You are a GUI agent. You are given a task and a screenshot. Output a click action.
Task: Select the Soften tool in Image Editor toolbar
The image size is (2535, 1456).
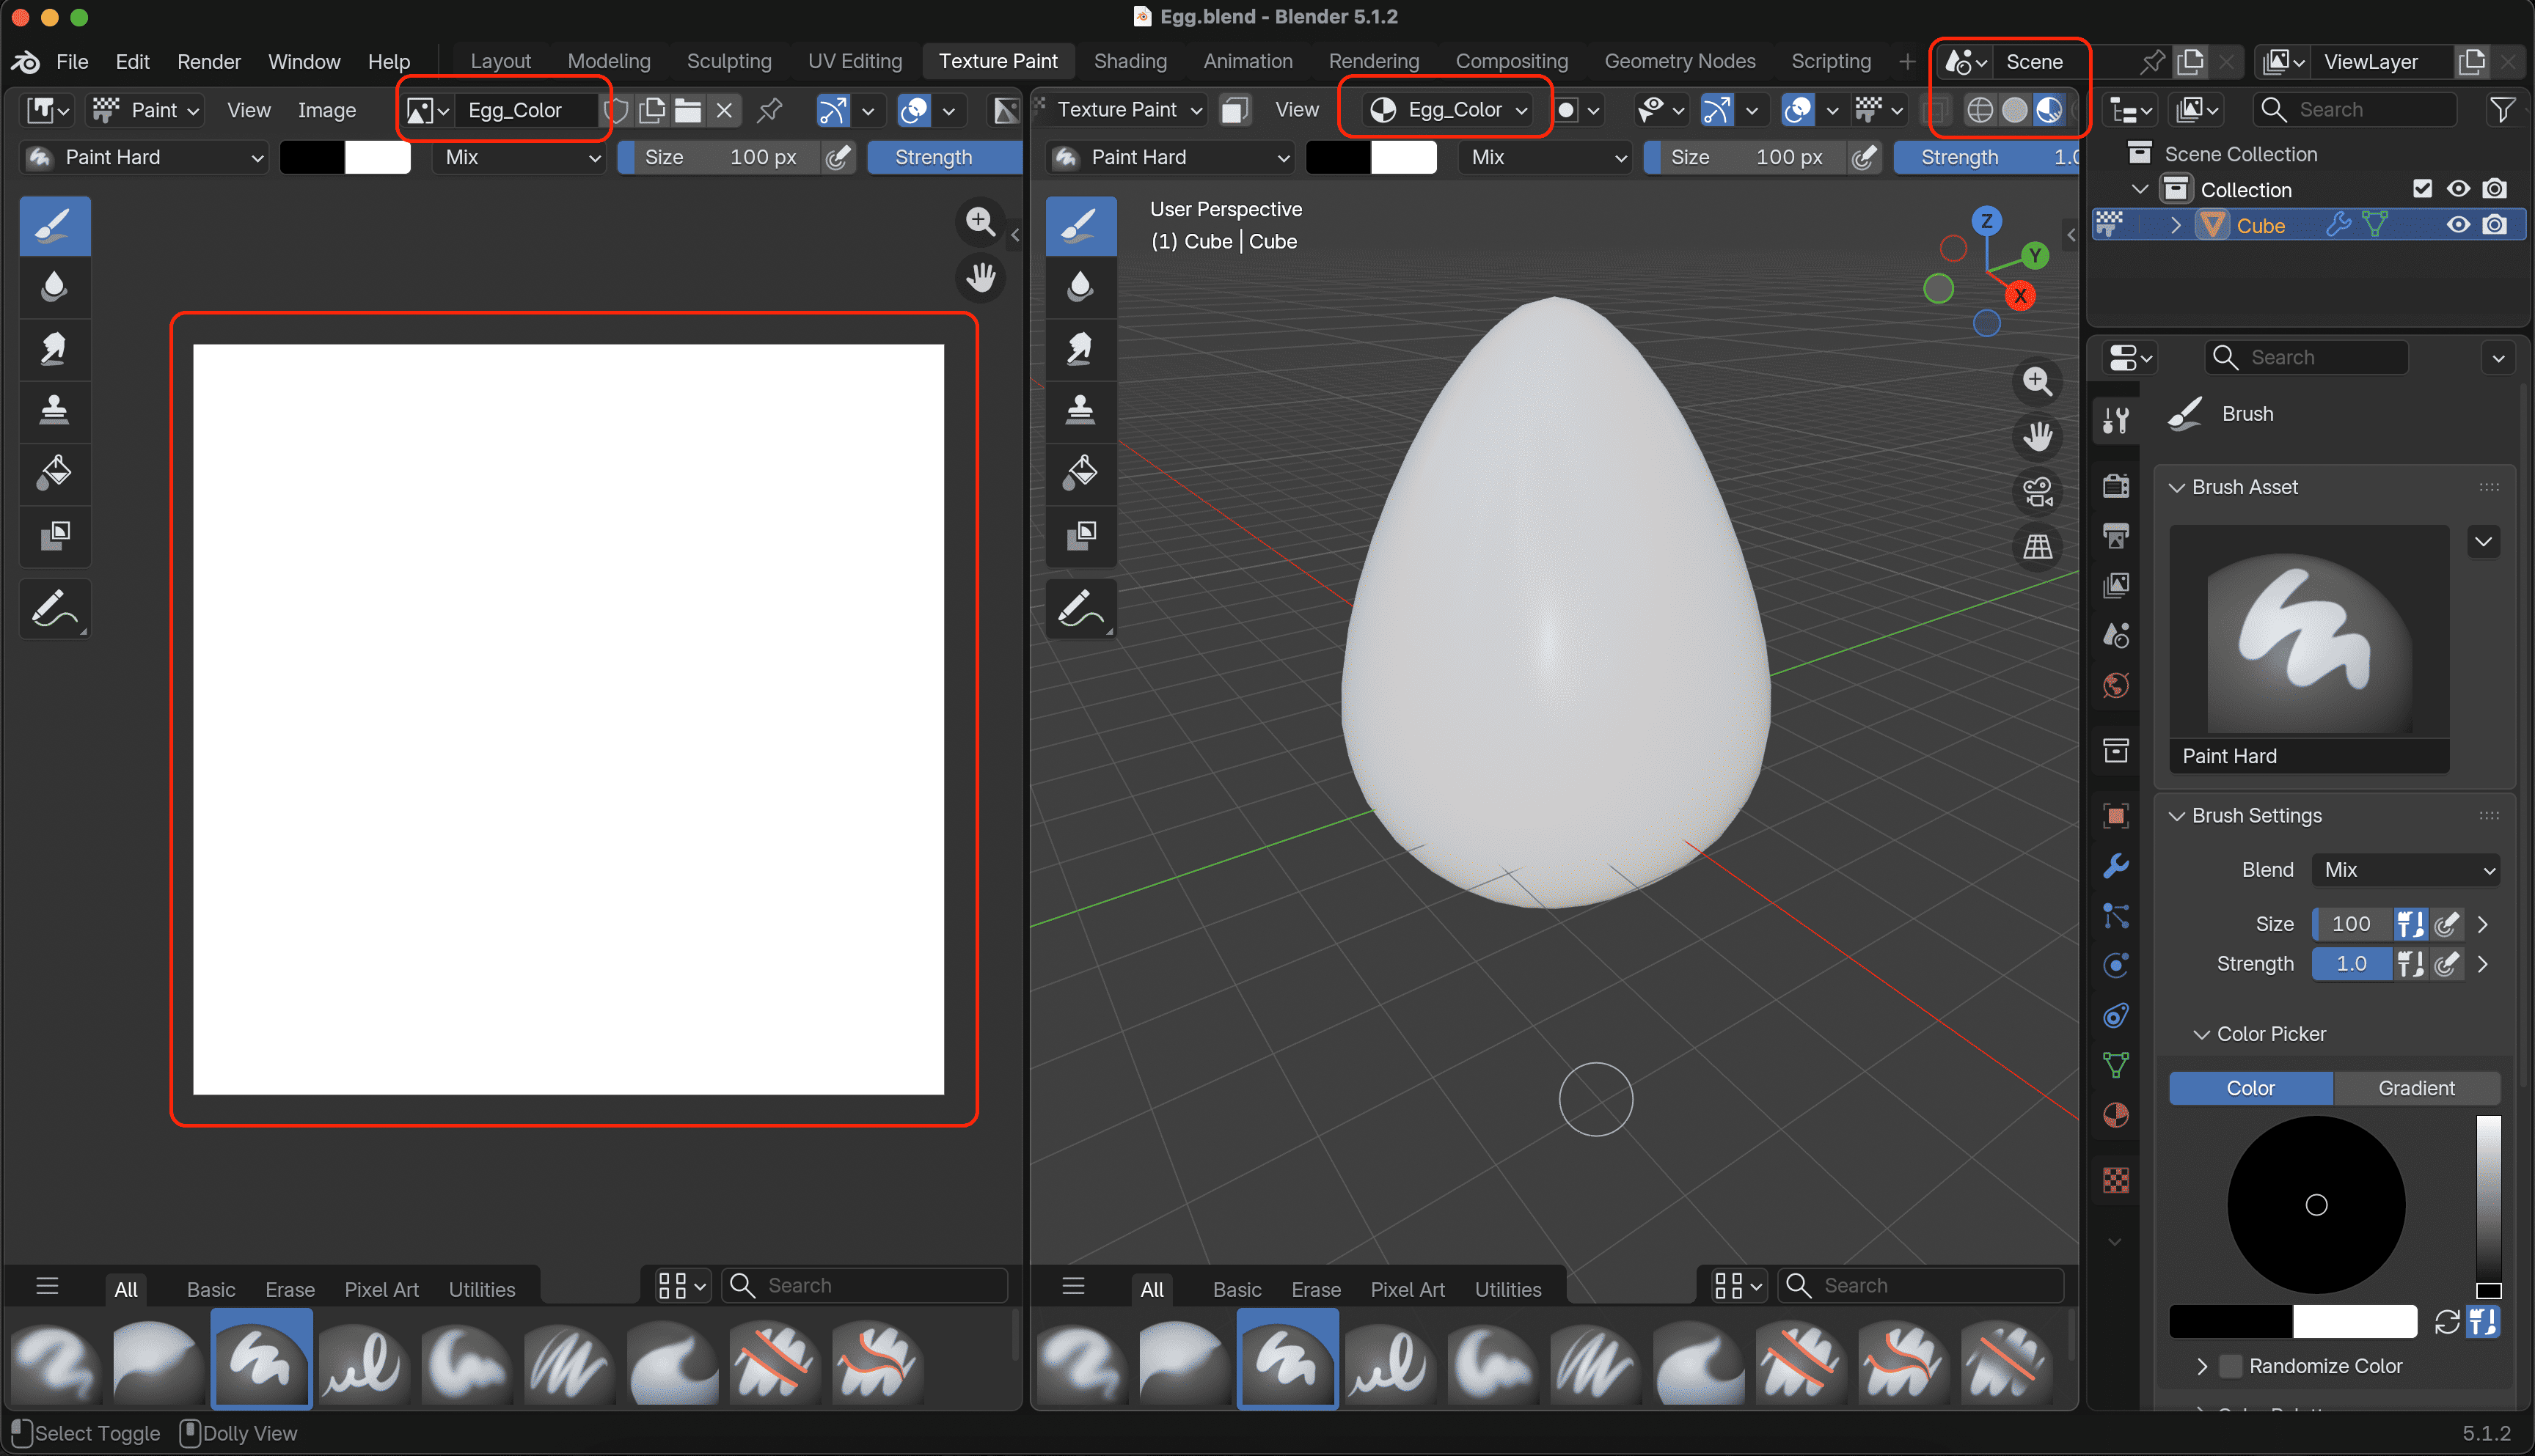tap(55, 287)
